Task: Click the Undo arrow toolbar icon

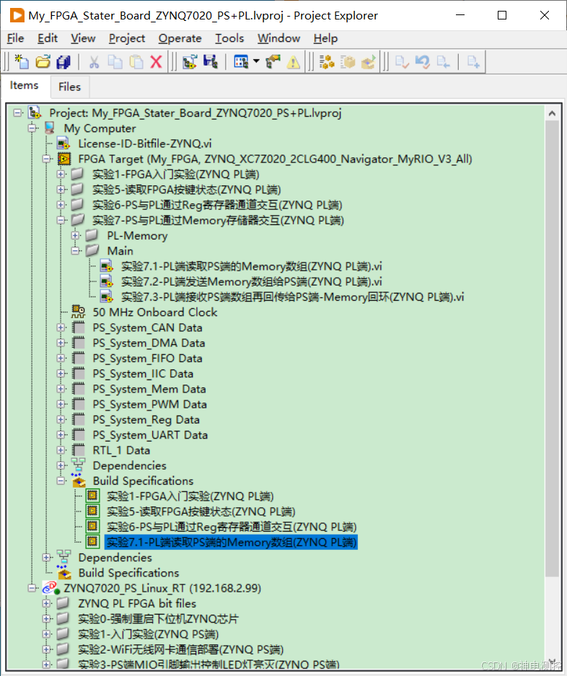Action: point(423,61)
